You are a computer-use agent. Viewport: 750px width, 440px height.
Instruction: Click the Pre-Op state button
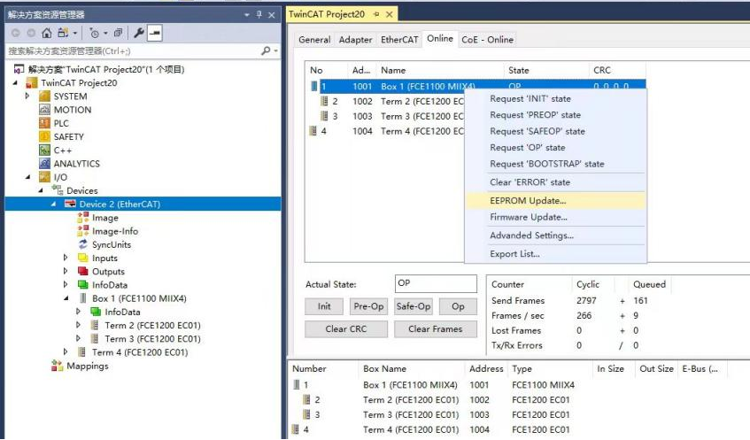point(368,306)
